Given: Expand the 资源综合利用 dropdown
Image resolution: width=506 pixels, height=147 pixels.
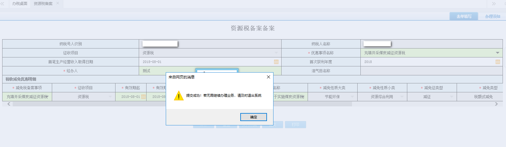Looking at the screenshot, I should tap(402, 97).
